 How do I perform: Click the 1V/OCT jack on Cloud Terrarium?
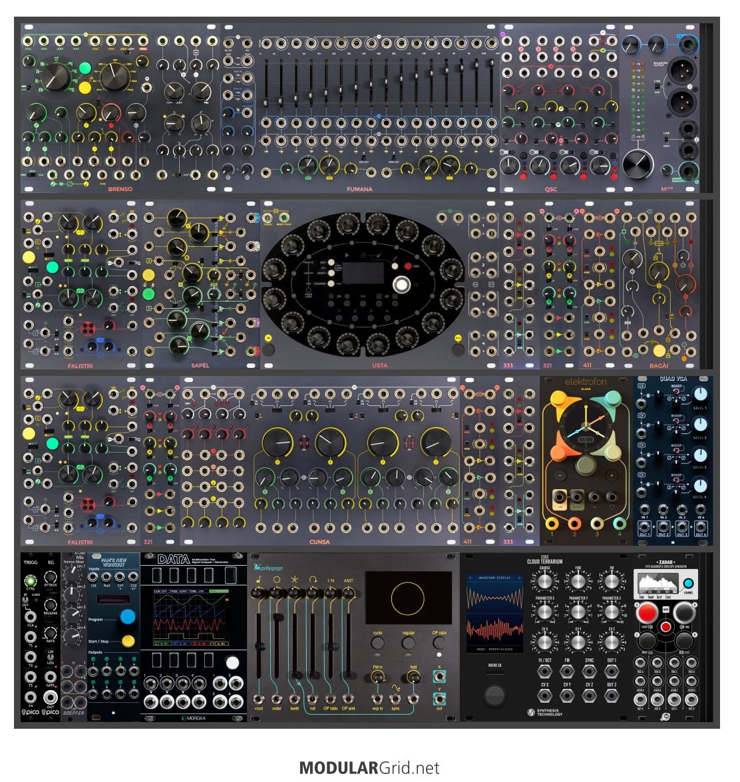pos(544,672)
